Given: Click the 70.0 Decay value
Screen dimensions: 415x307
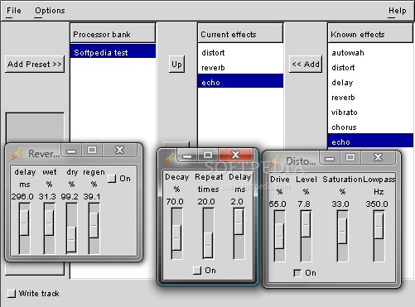Looking at the screenshot, I should [x=175, y=202].
